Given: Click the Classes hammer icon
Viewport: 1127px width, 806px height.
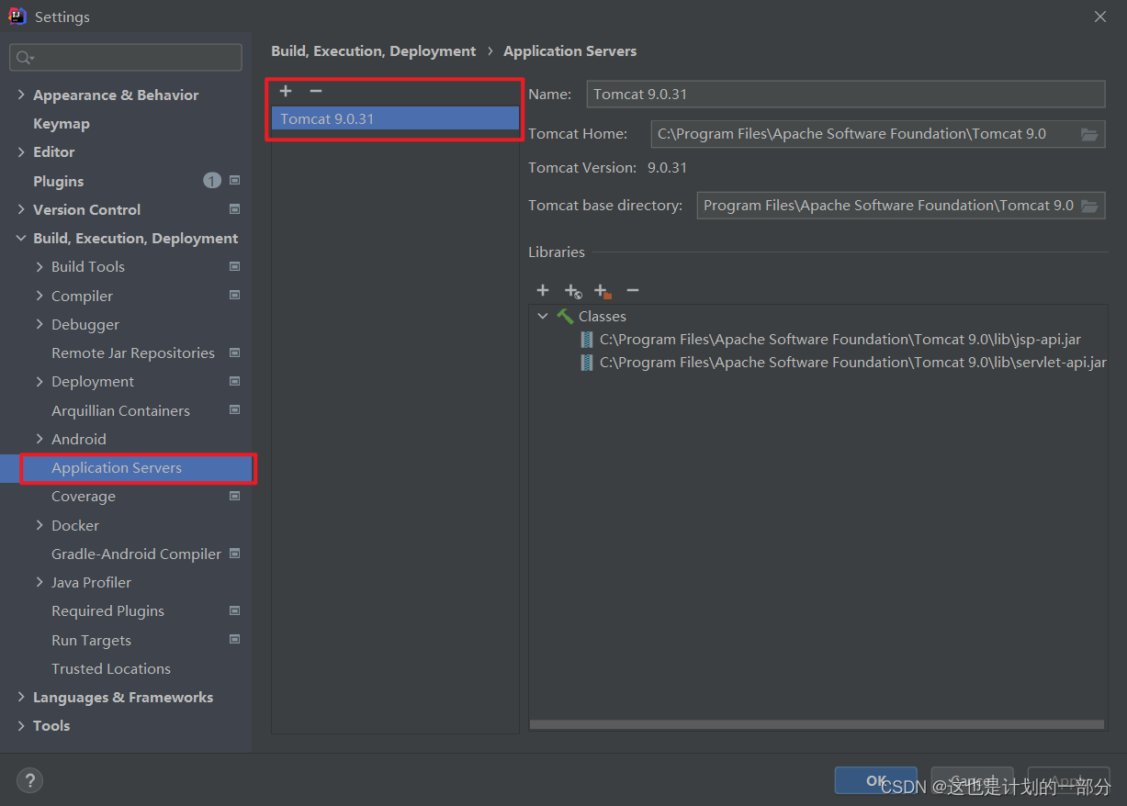Looking at the screenshot, I should [565, 316].
